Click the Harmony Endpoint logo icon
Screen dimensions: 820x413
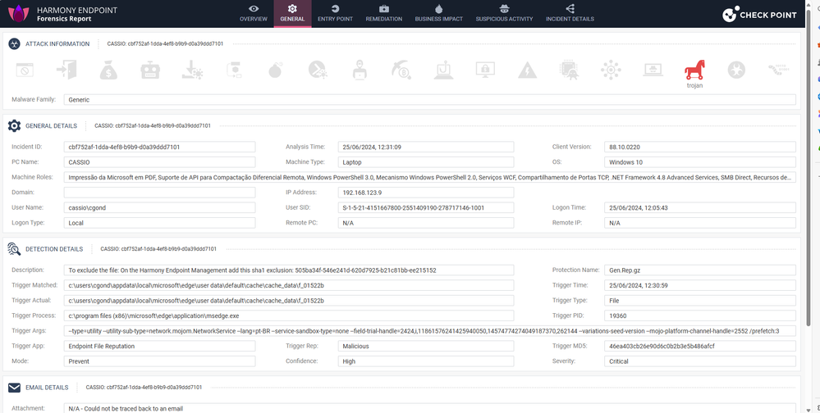pyautogui.click(x=18, y=14)
